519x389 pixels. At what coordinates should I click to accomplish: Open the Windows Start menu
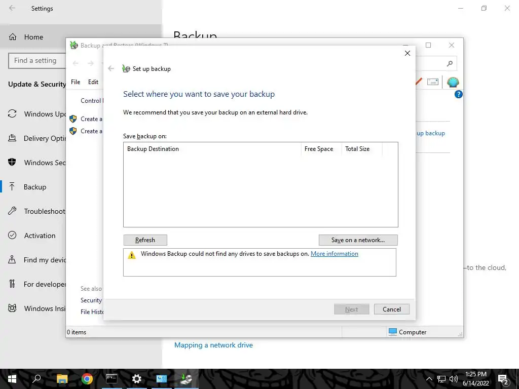[12, 379]
